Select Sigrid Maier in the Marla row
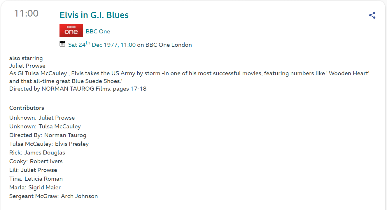The height and width of the screenshot is (210, 387). (x=44, y=187)
